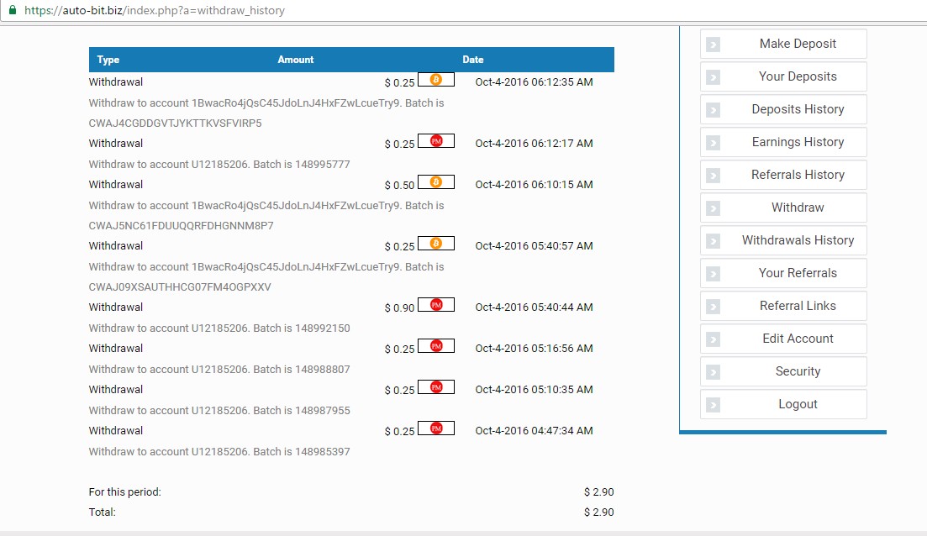Viewport: 927px width, 536px height.
Task: Click the line with Batch is 148985397
Action: 219,451
